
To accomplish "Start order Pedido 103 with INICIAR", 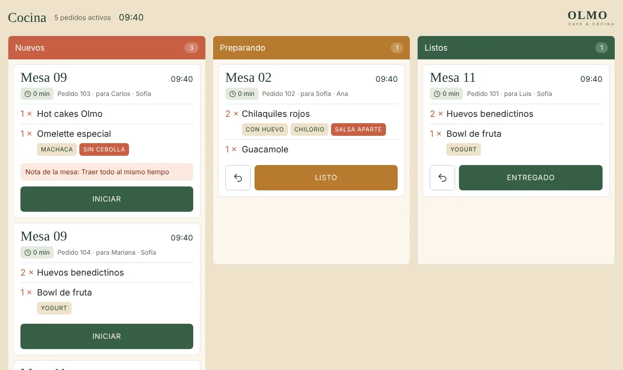I will [107, 199].
